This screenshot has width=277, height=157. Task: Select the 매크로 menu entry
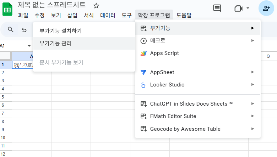(198, 41)
